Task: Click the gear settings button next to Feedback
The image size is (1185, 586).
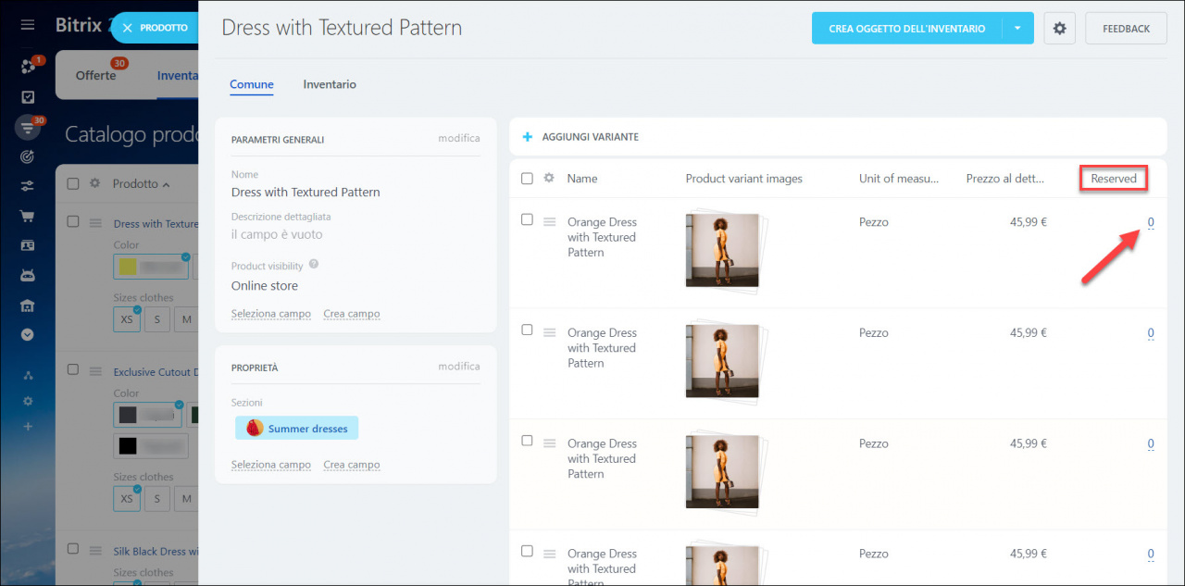Action: 1059,29
